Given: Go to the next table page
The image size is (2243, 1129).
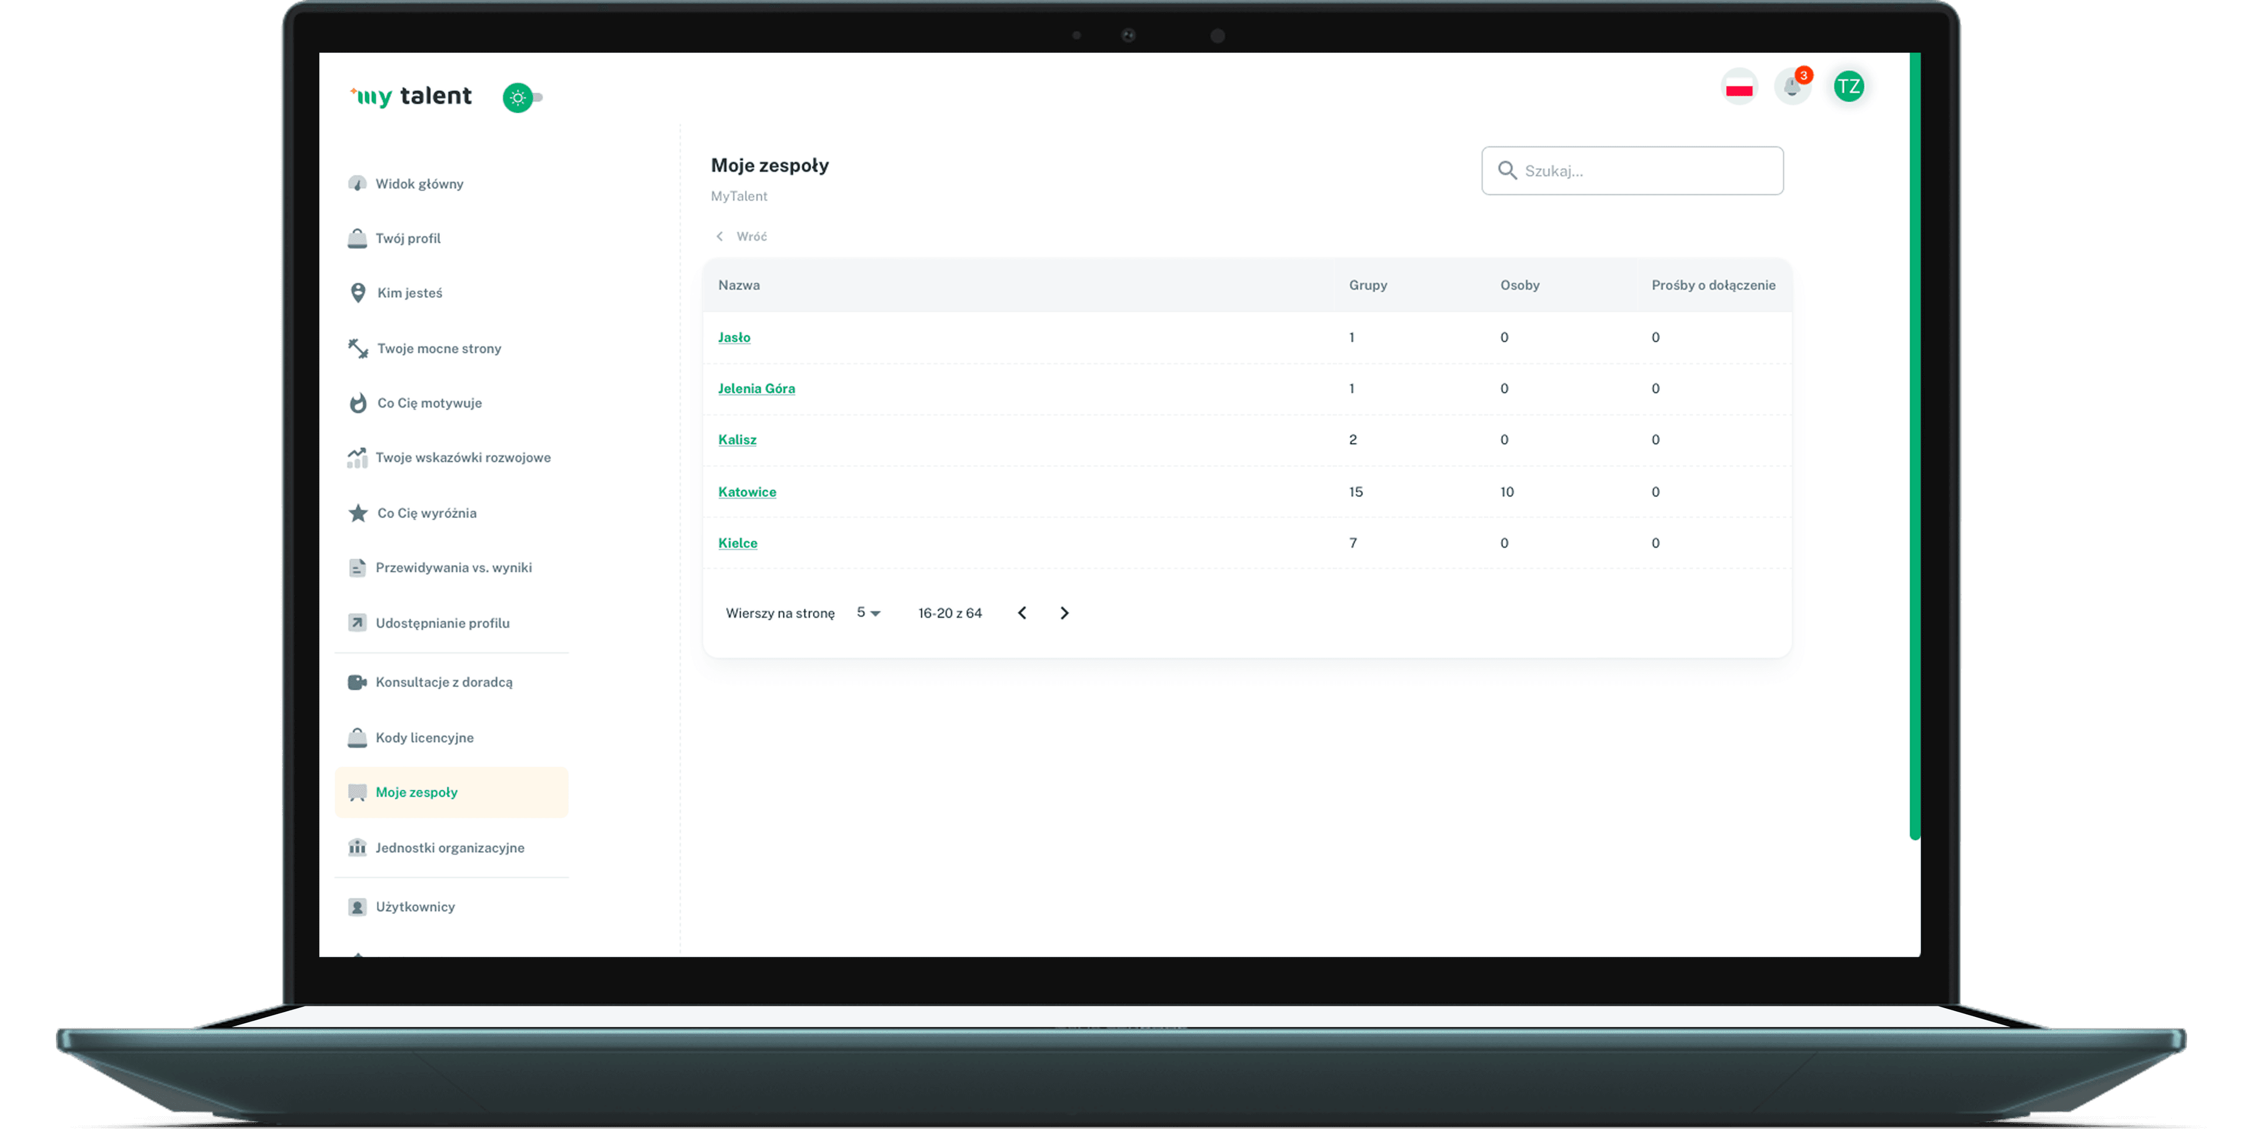Looking at the screenshot, I should click(1064, 613).
